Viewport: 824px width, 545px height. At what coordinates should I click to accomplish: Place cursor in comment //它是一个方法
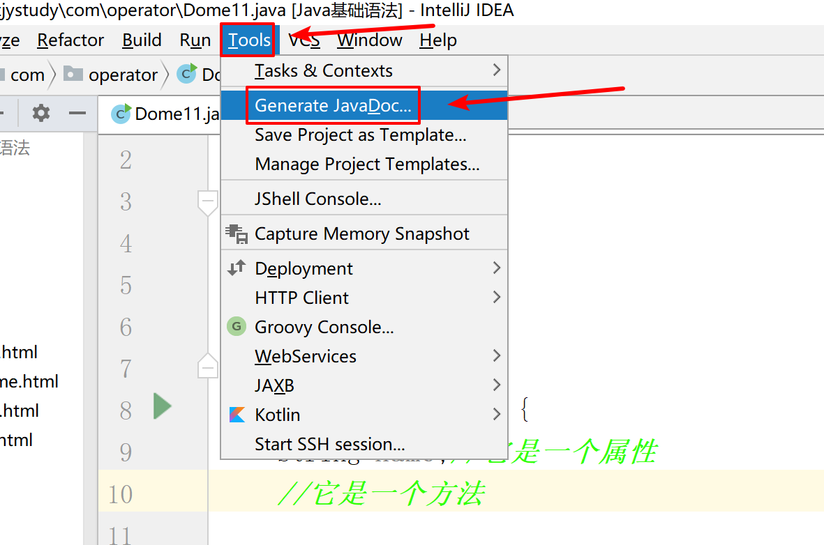tap(382, 493)
